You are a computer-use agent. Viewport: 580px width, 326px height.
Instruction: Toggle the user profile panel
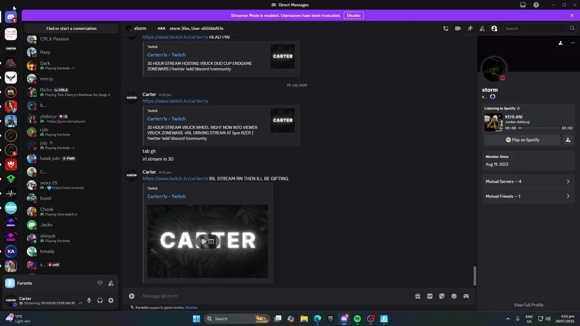click(494, 28)
